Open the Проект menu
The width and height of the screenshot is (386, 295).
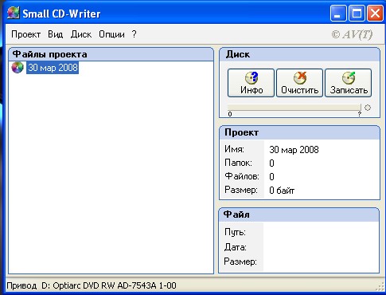pyautogui.click(x=25, y=34)
